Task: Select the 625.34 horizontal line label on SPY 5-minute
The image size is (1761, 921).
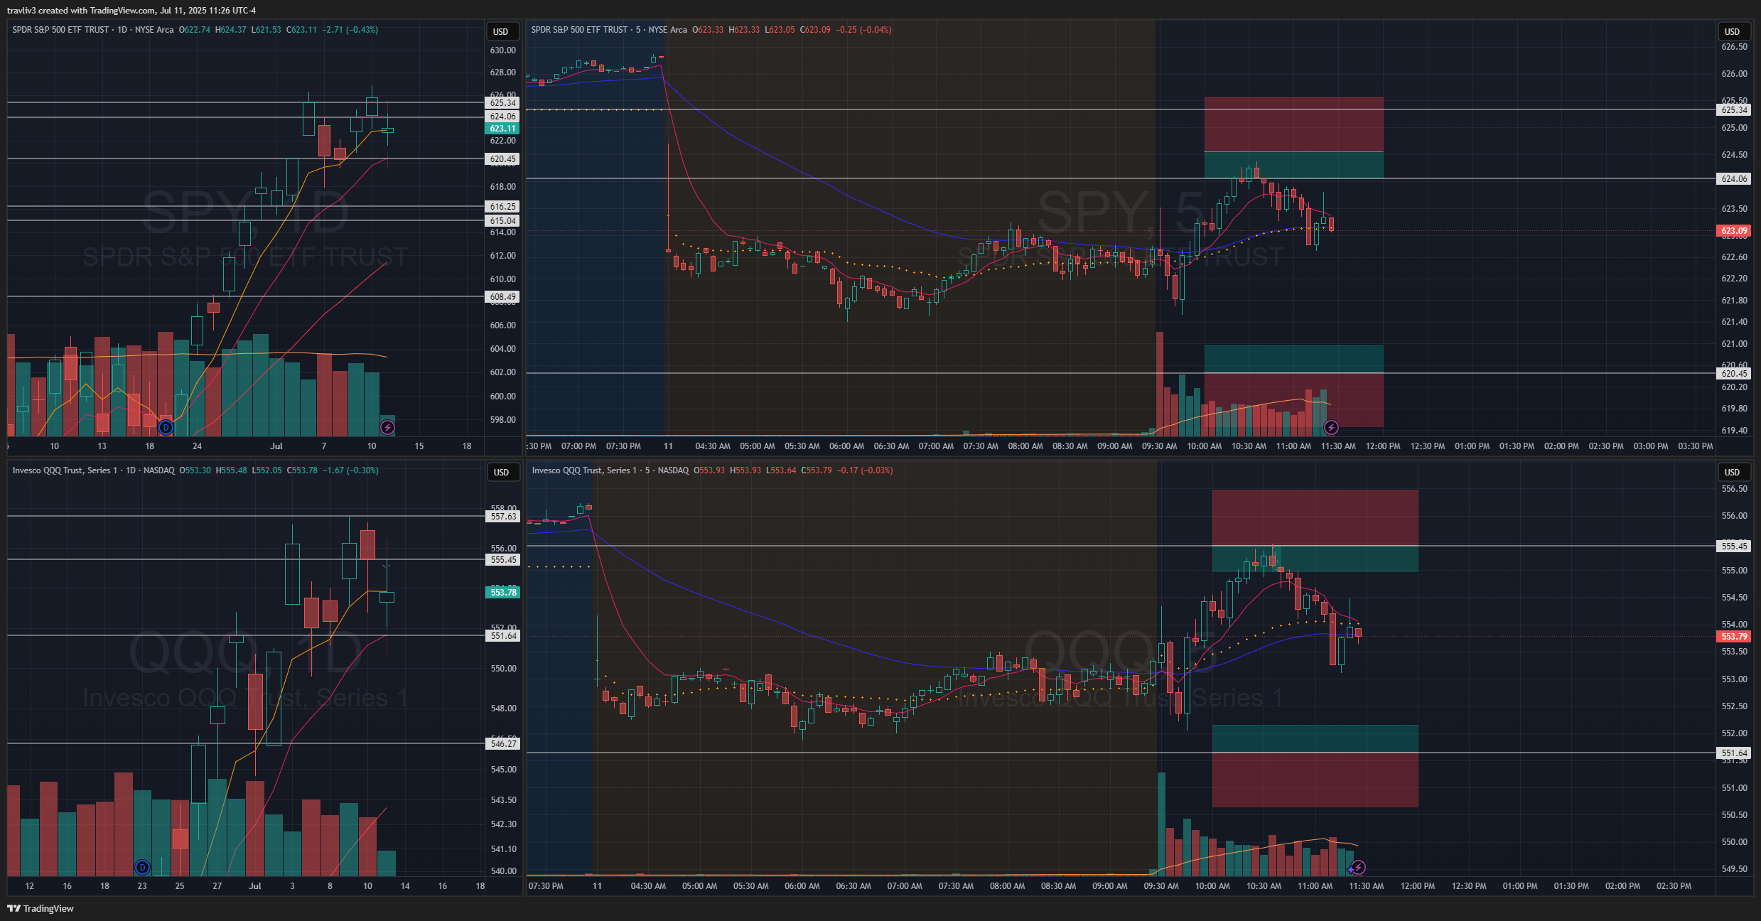Action: point(1734,109)
